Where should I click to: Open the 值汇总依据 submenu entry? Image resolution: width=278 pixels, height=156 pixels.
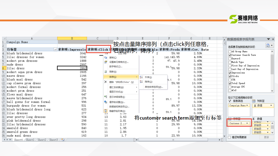click(x=121, y=87)
